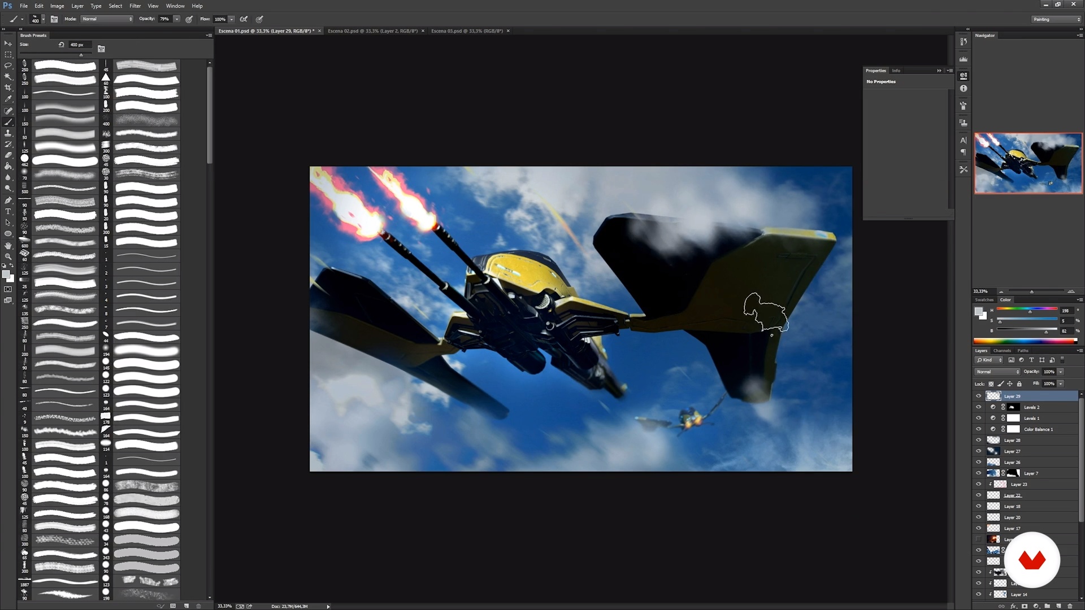Select the Pen tool
The image size is (1085, 610).
(x=8, y=201)
